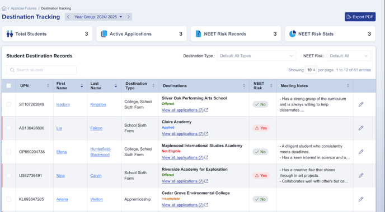The width and height of the screenshot is (385, 212).
Task: Sort by UPN column arrows
Action: [48, 86]
